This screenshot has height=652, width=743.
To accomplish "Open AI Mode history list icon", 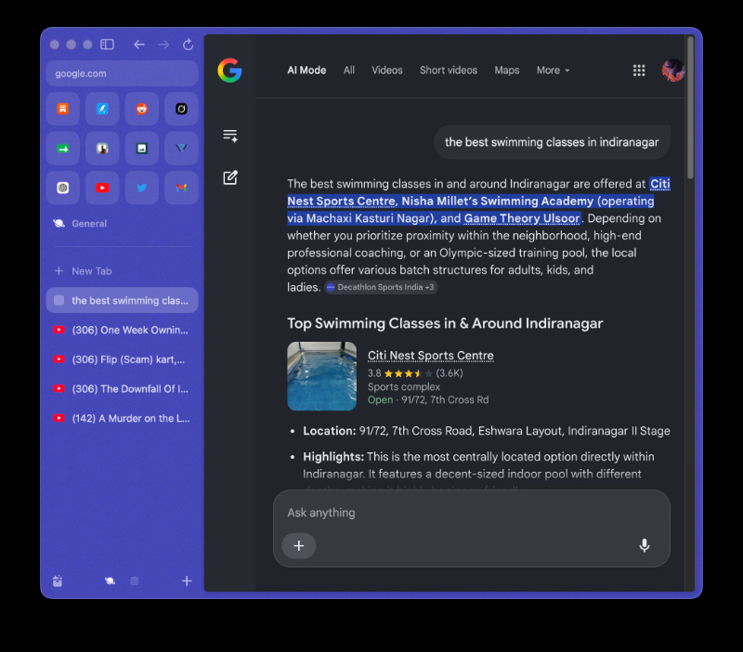I will point(230,136).
